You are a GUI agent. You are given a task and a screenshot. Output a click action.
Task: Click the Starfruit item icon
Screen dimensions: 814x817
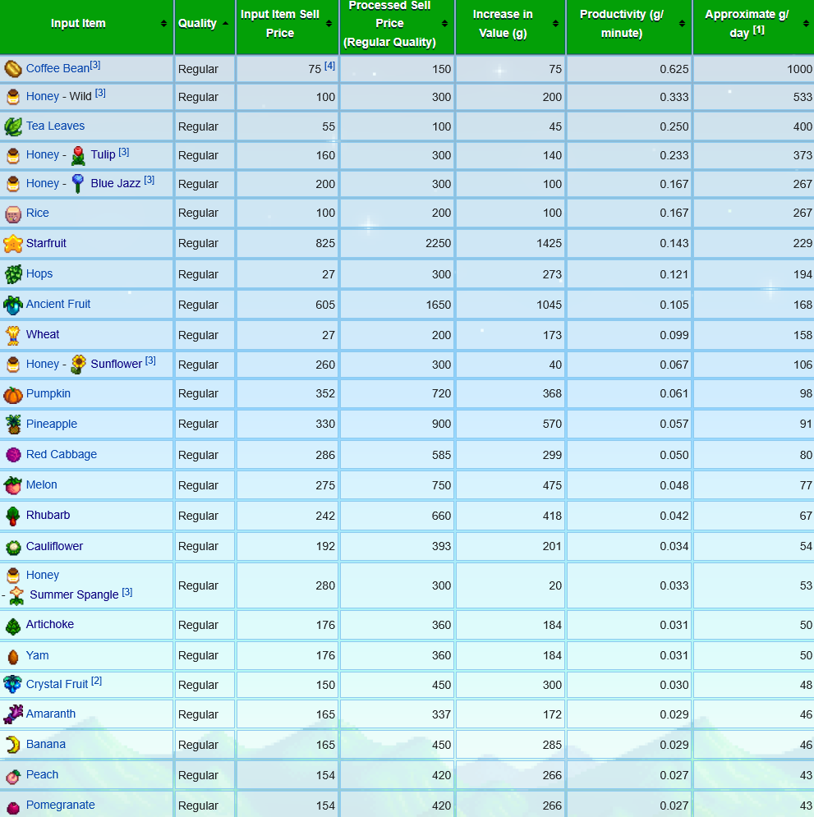pos(12,243)
